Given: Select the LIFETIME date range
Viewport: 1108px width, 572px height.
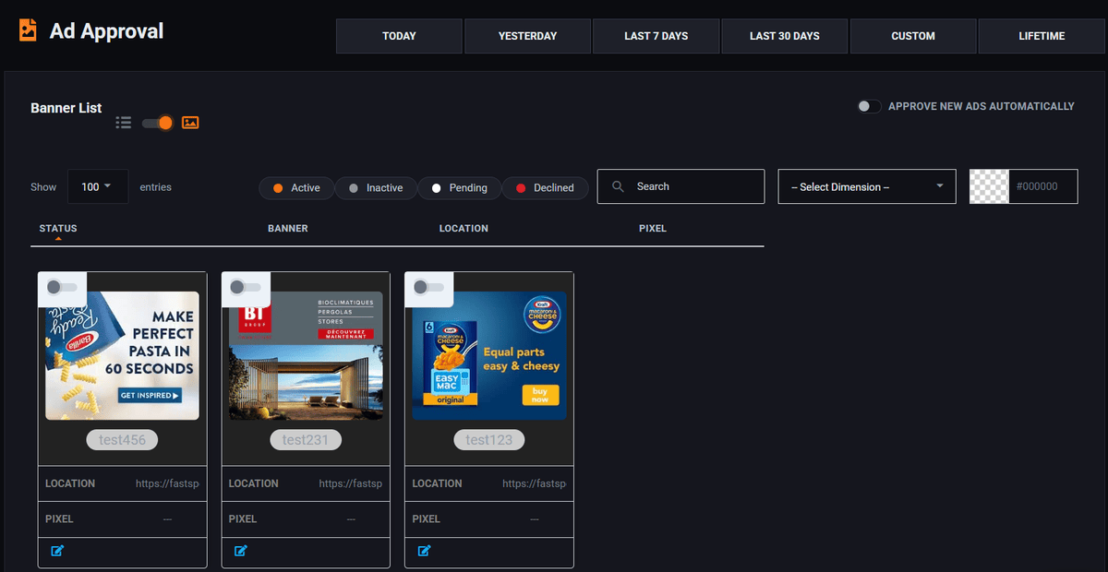Looking at the screenshot, I should (x=1042, y=36).
